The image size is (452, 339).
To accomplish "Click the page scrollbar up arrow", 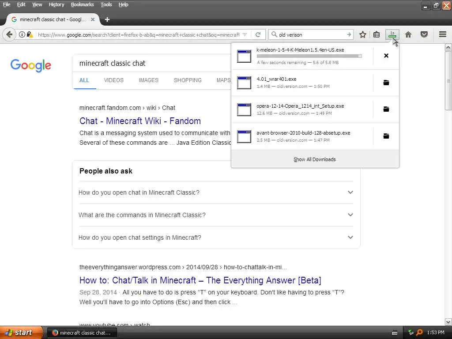I will (448, 47).
